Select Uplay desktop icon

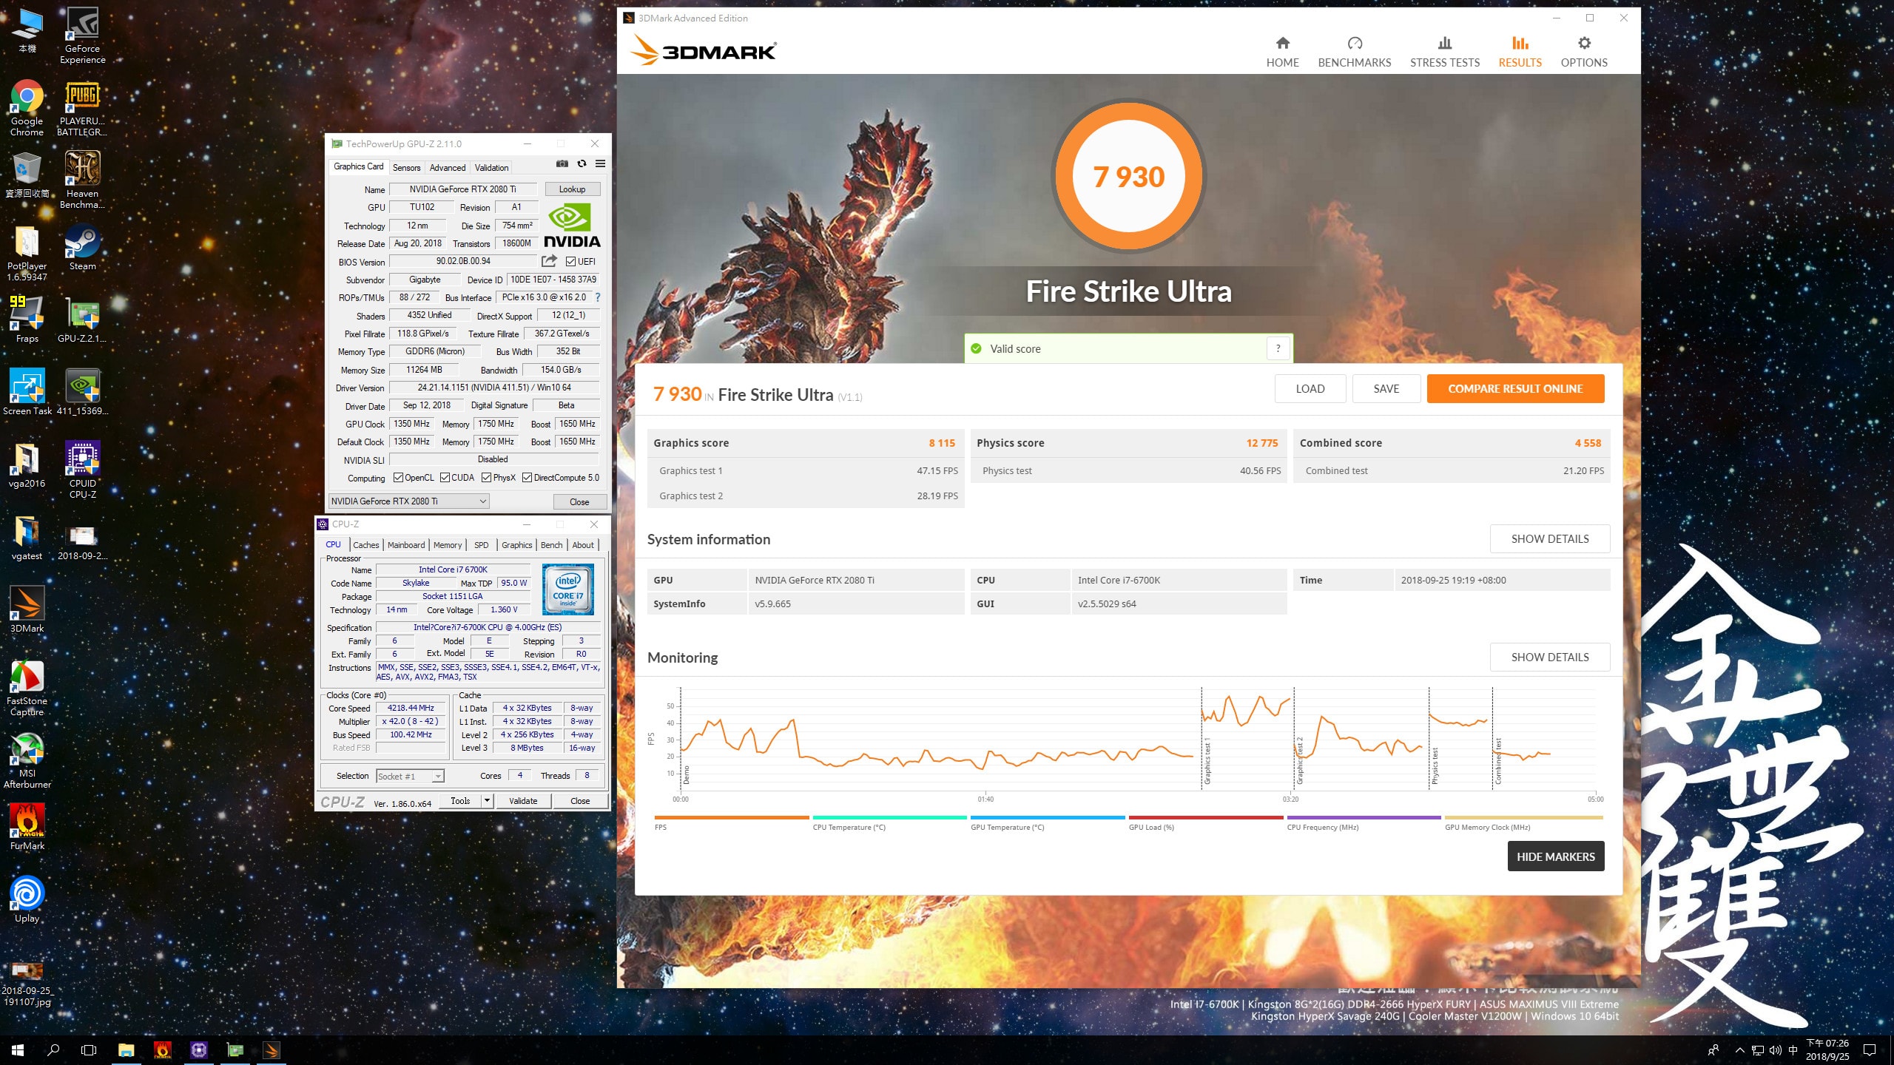pyautogui.click(x=27, y=900)
